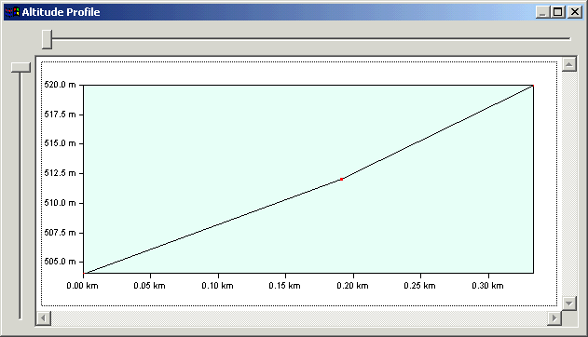Click the vertical scrollbar down arrow

pos(568,303)
